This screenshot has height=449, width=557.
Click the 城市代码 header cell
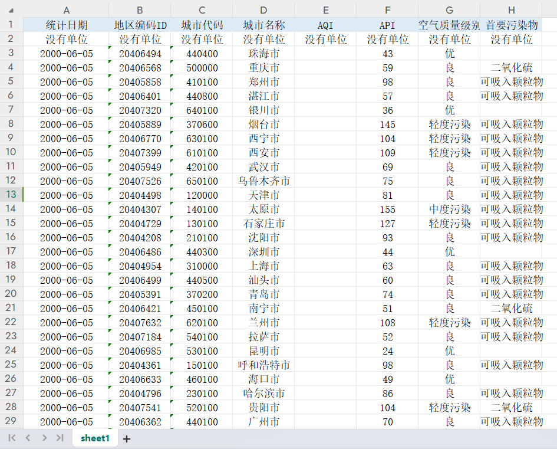pyautogui.click(x=202, y=25)
